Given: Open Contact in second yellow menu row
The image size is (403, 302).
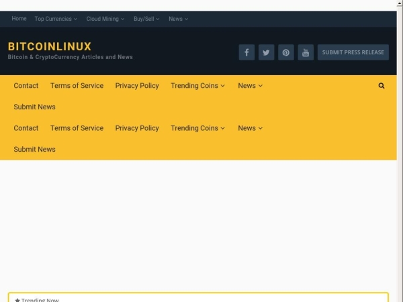Looking at the screenshot, I should (26, 128).
